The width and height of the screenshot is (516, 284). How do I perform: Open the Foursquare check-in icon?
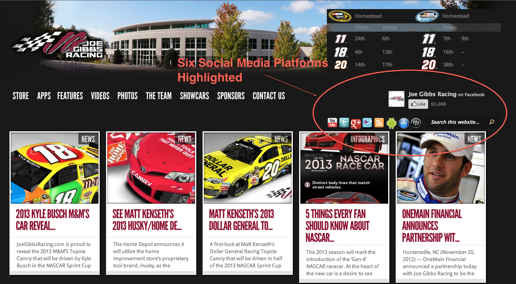pos(367,123)
